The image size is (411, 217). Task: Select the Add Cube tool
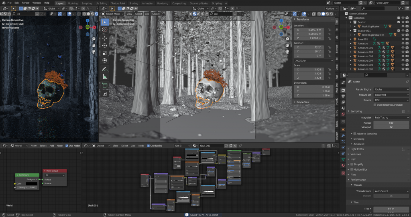(x=105, y=85)
